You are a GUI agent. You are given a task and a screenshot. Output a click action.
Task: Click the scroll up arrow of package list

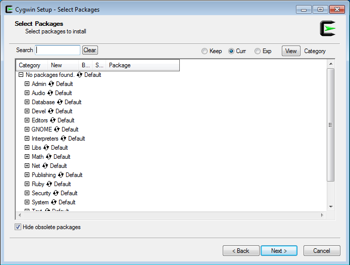tap(331, 64)
